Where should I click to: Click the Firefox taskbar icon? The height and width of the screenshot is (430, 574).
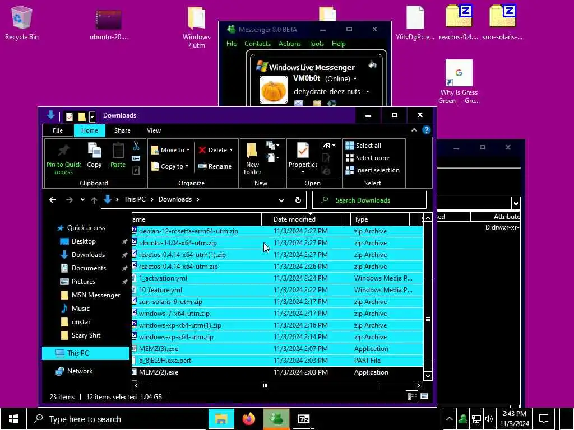249,419
